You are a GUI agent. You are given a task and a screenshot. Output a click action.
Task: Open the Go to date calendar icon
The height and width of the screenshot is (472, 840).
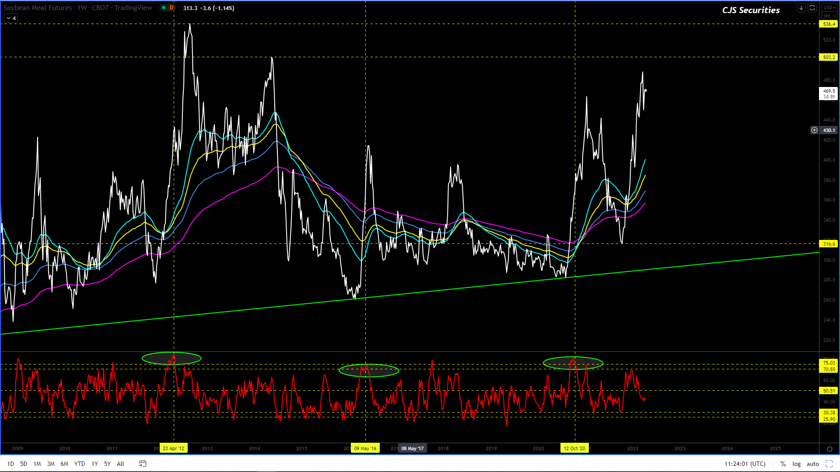pos(143,464)
